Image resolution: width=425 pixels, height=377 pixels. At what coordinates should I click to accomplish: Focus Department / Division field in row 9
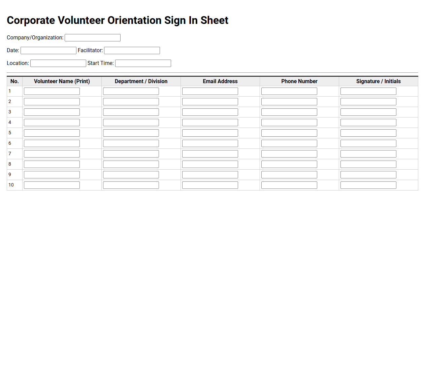coord(131,175)
